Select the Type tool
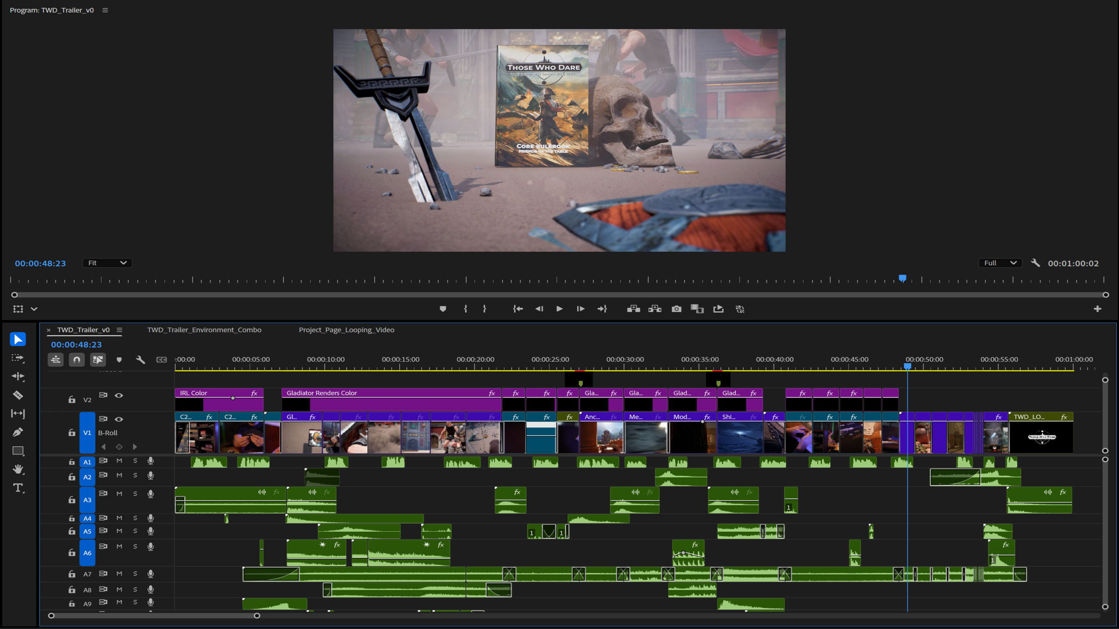Screen dimensions: 1119x629 click(x=18, y=488)
